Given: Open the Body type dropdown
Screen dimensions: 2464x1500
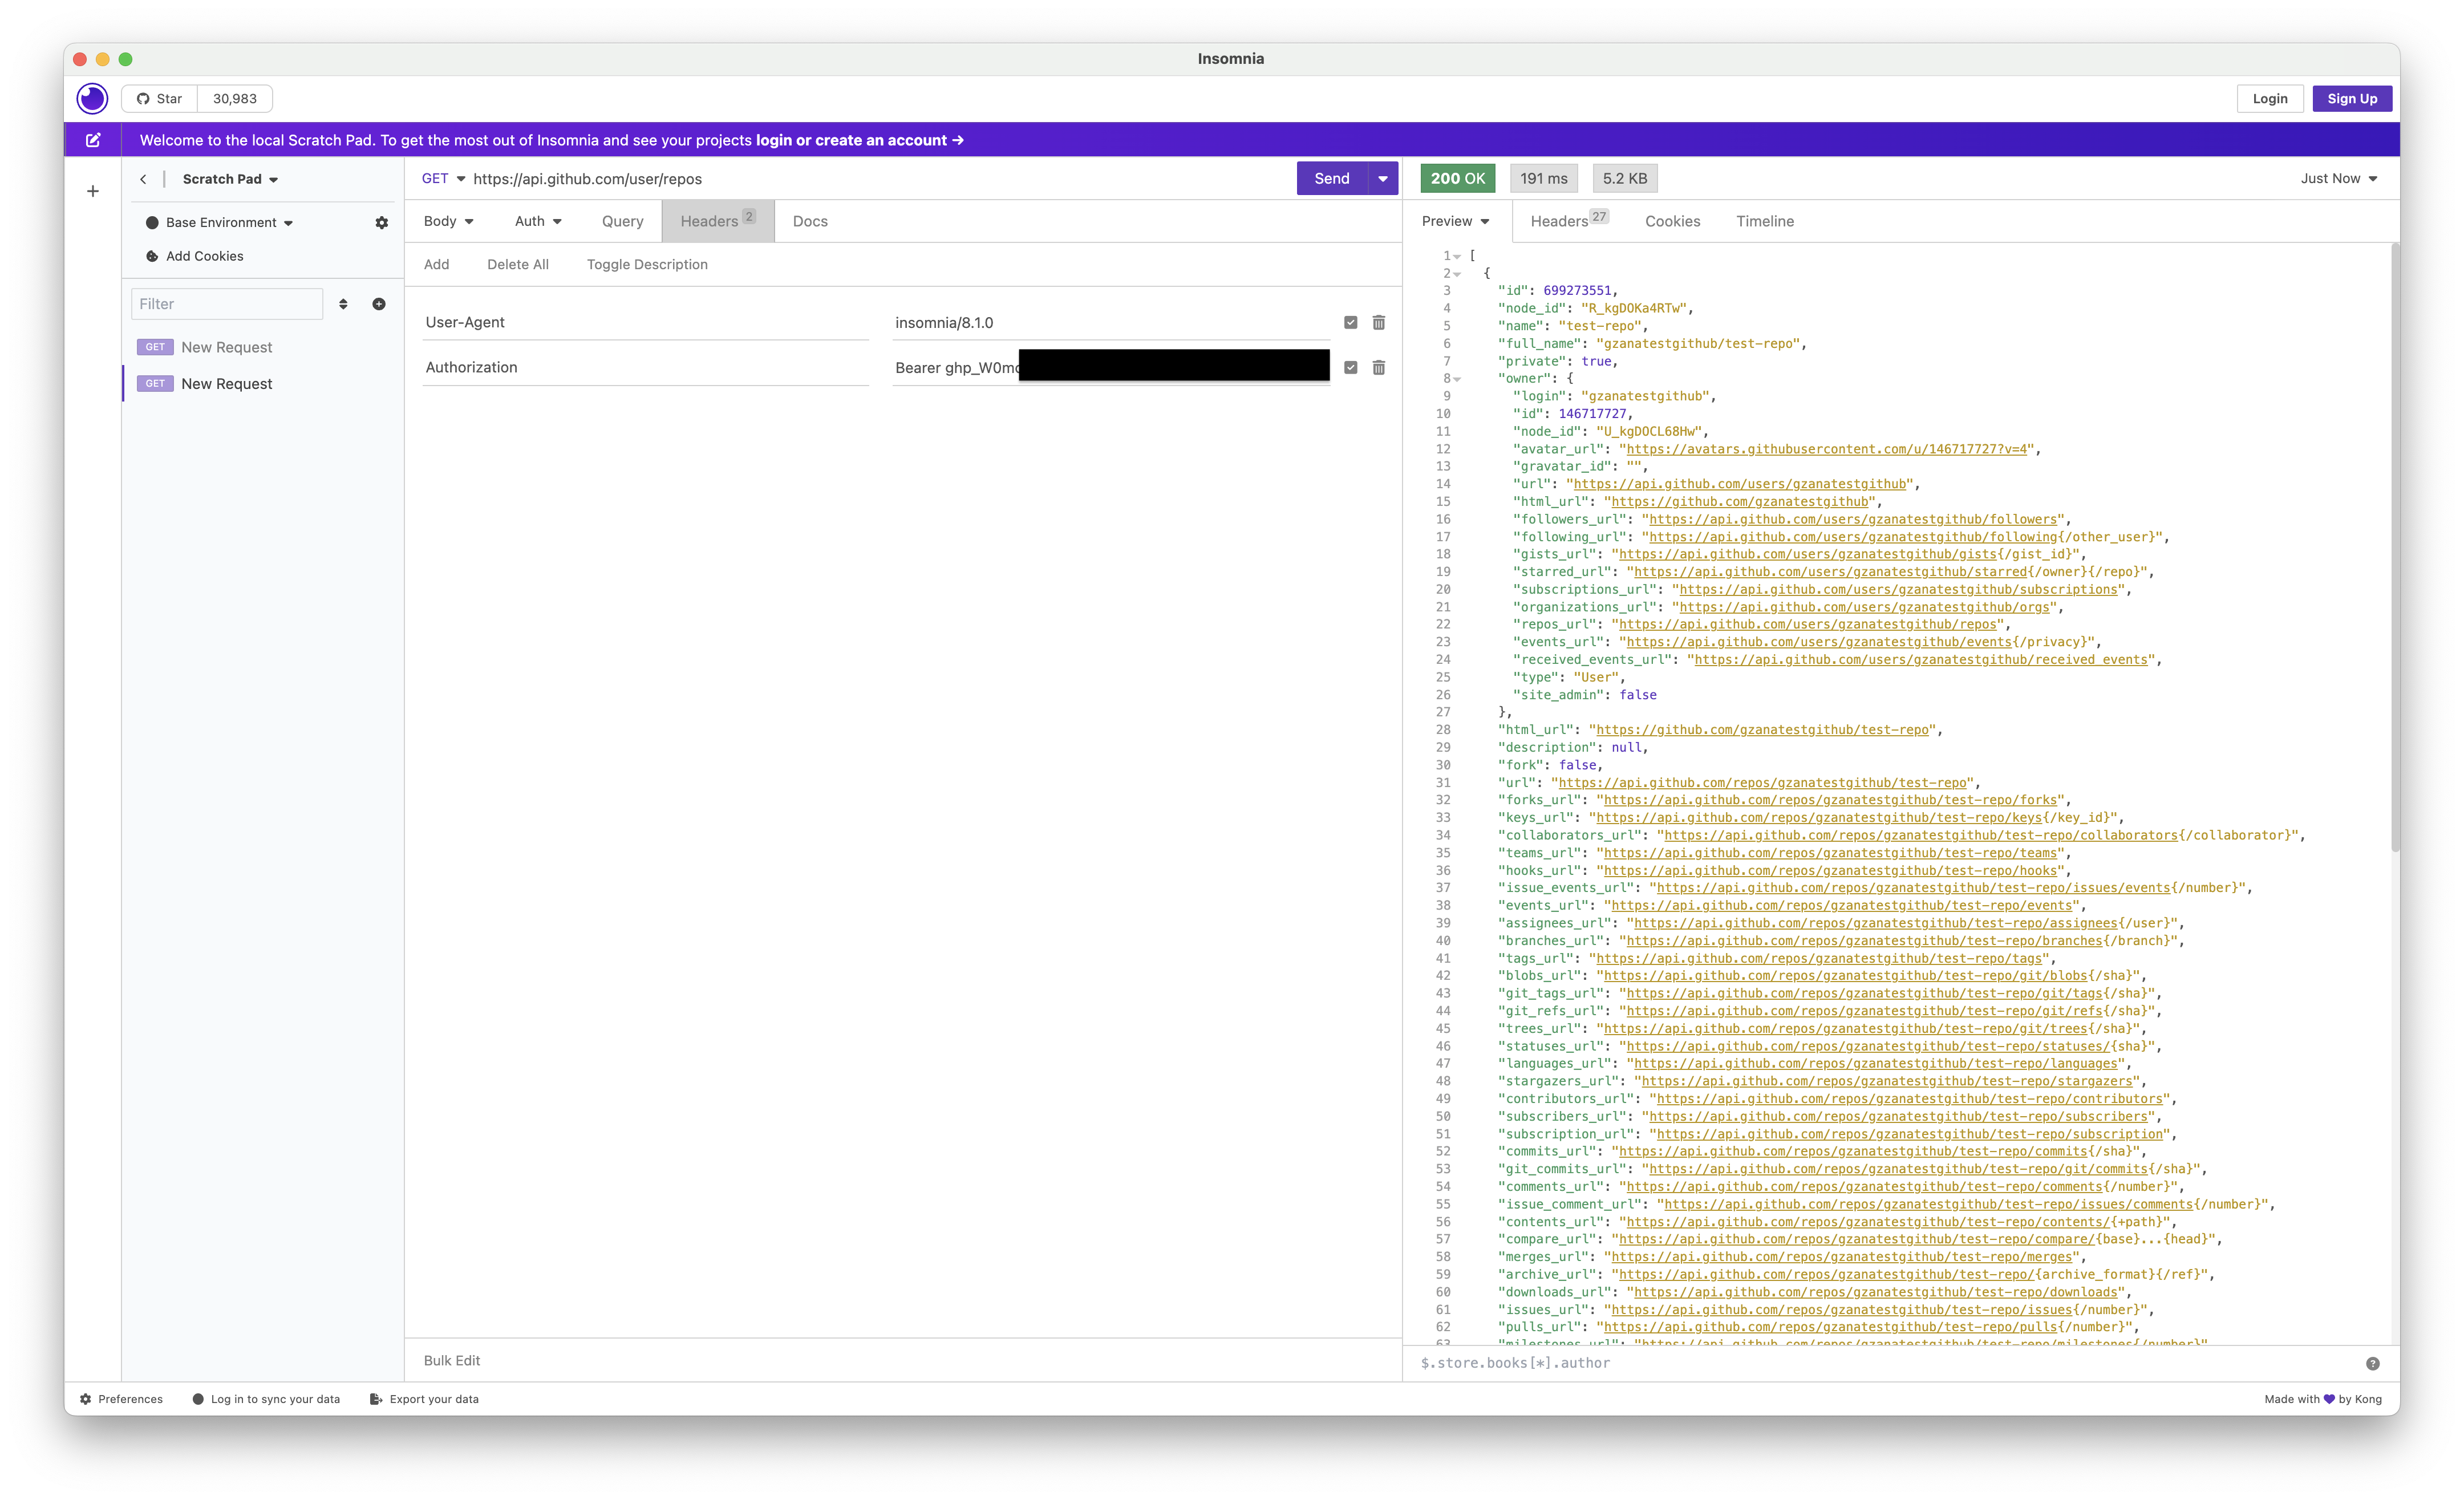Looking at the screenshot, I should coord(448,221).
